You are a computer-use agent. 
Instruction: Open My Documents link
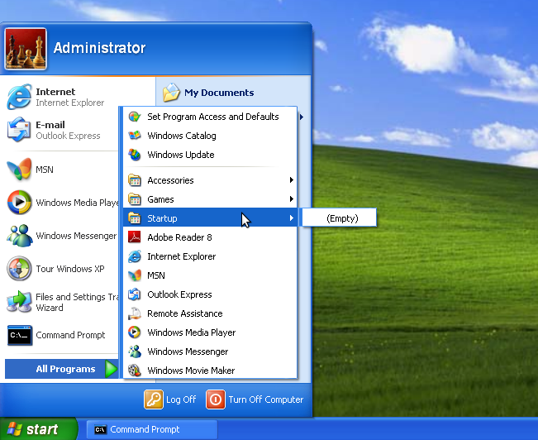(x=218, y=93)
